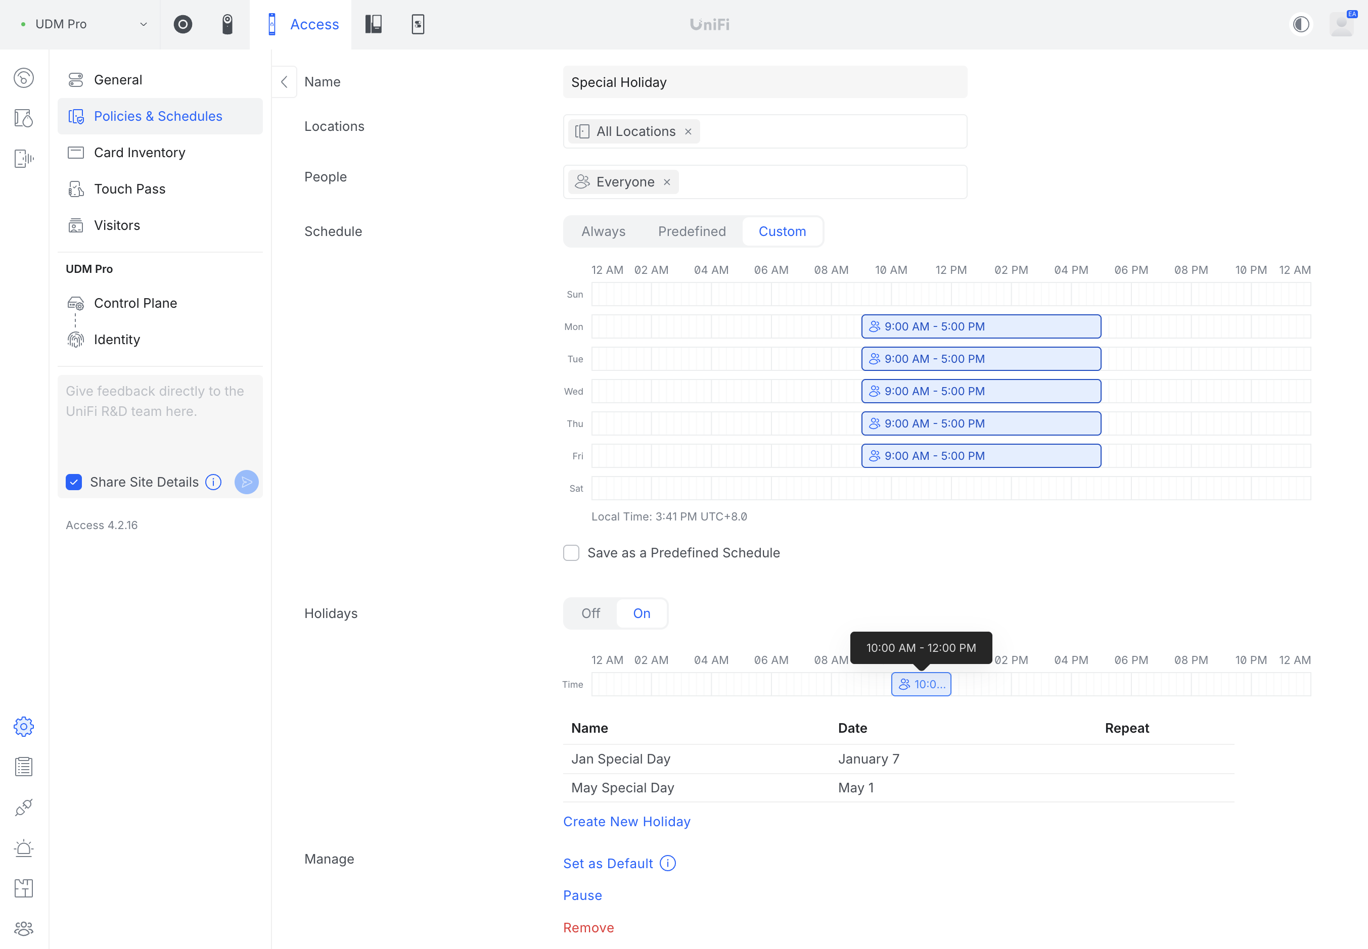Open the Locations selection field

(x=833, y=131)
